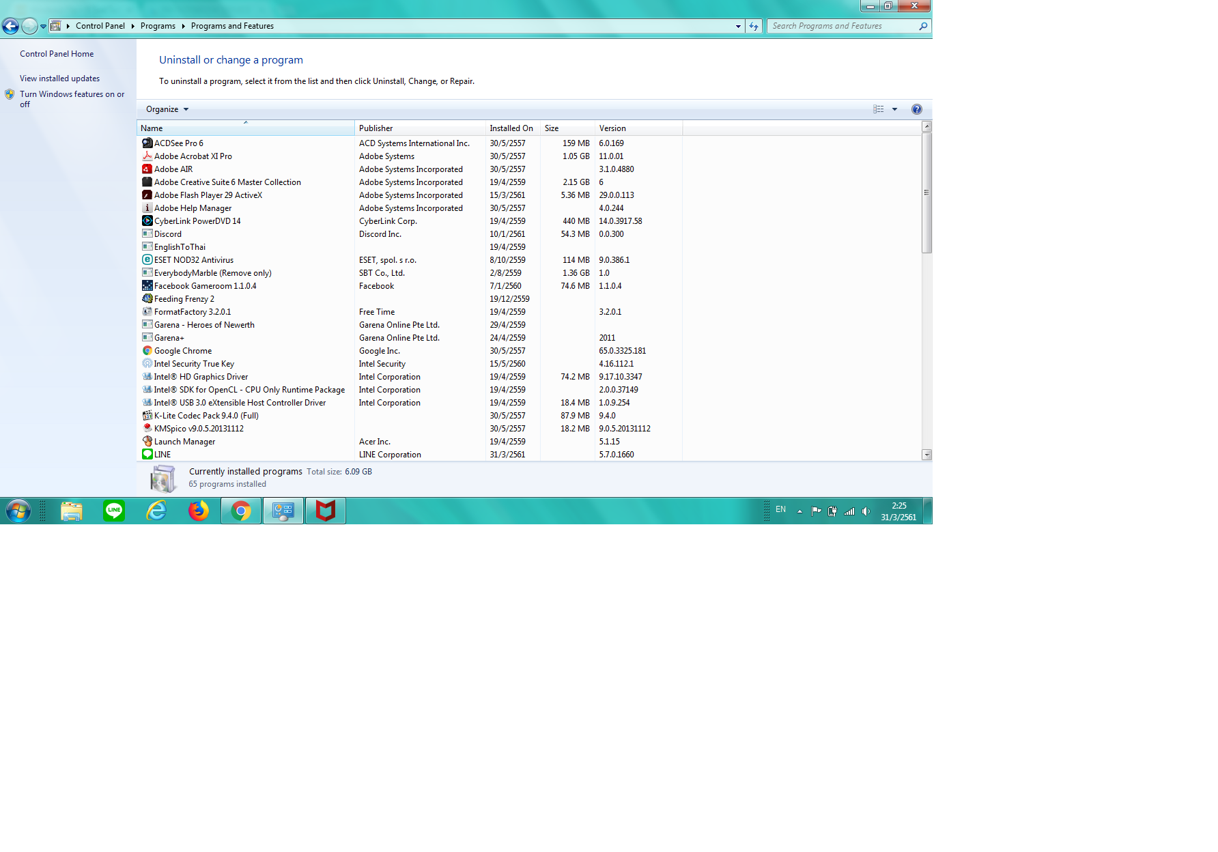This screenshot has width=1218, height=852.
Task: Open Turn Windows features on or off
Action: [x=72, y=99]
